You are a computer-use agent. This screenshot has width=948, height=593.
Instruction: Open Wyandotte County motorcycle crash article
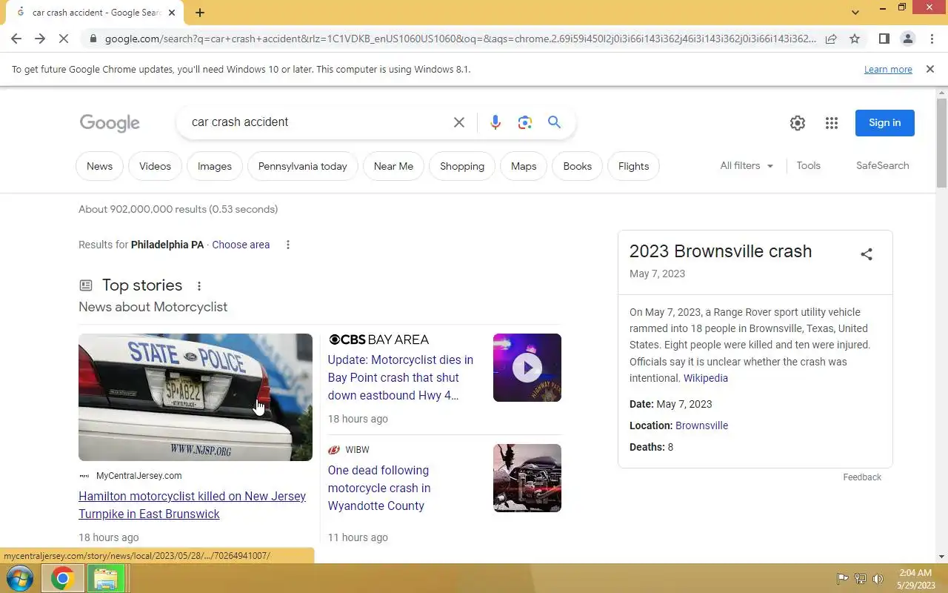pyautogui.click(x=379, y=488)
